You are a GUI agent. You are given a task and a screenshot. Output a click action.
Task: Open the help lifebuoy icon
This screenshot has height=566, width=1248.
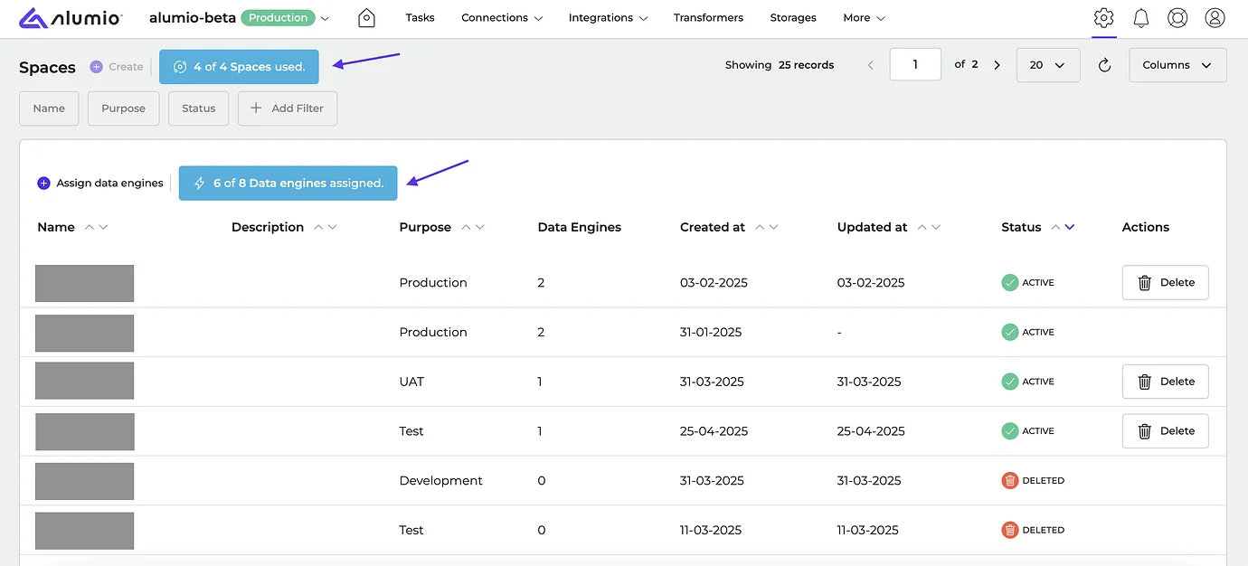point(1177,18)
